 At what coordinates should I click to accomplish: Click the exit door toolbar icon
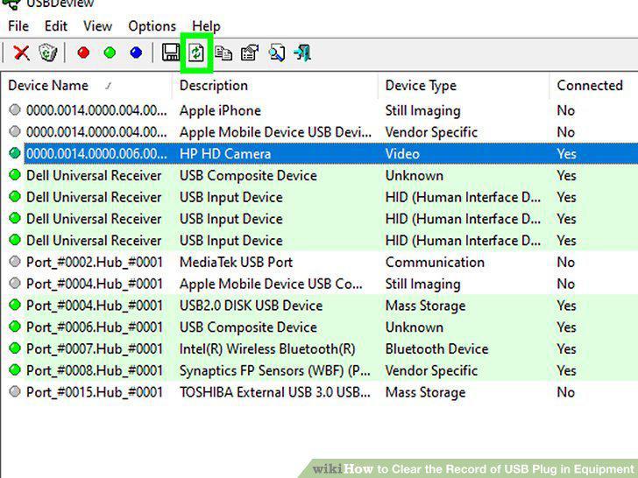tap(302, 53)
